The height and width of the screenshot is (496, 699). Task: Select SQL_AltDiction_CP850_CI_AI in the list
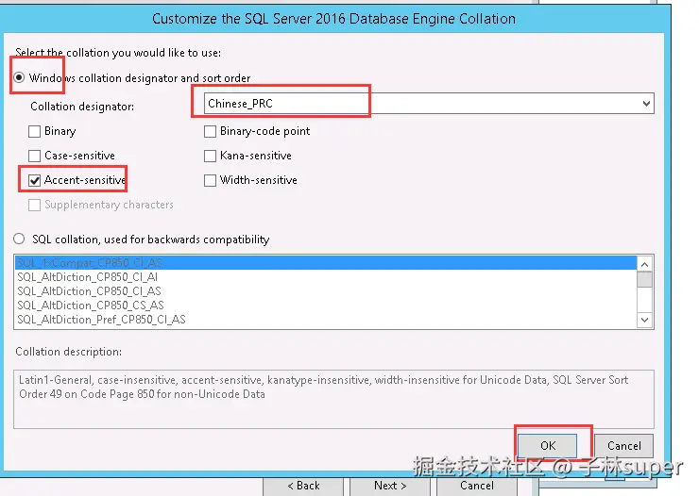[x=326, y=277]
